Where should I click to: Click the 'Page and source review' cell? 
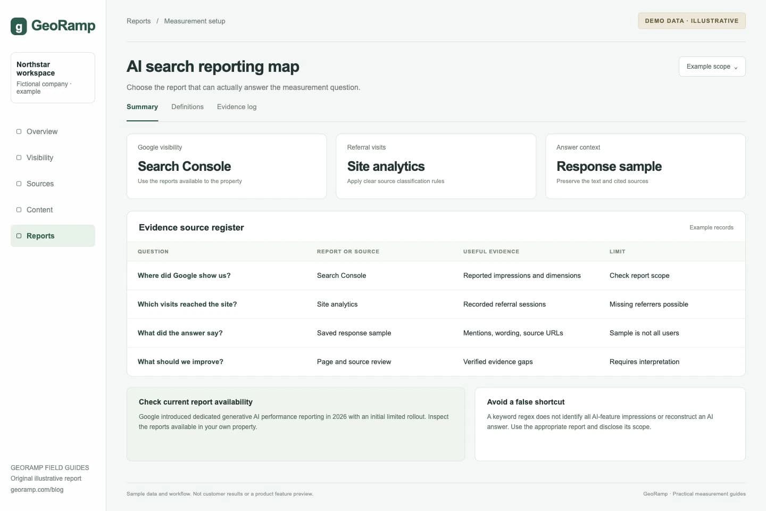pyautogui.click(x=354, y=362)
